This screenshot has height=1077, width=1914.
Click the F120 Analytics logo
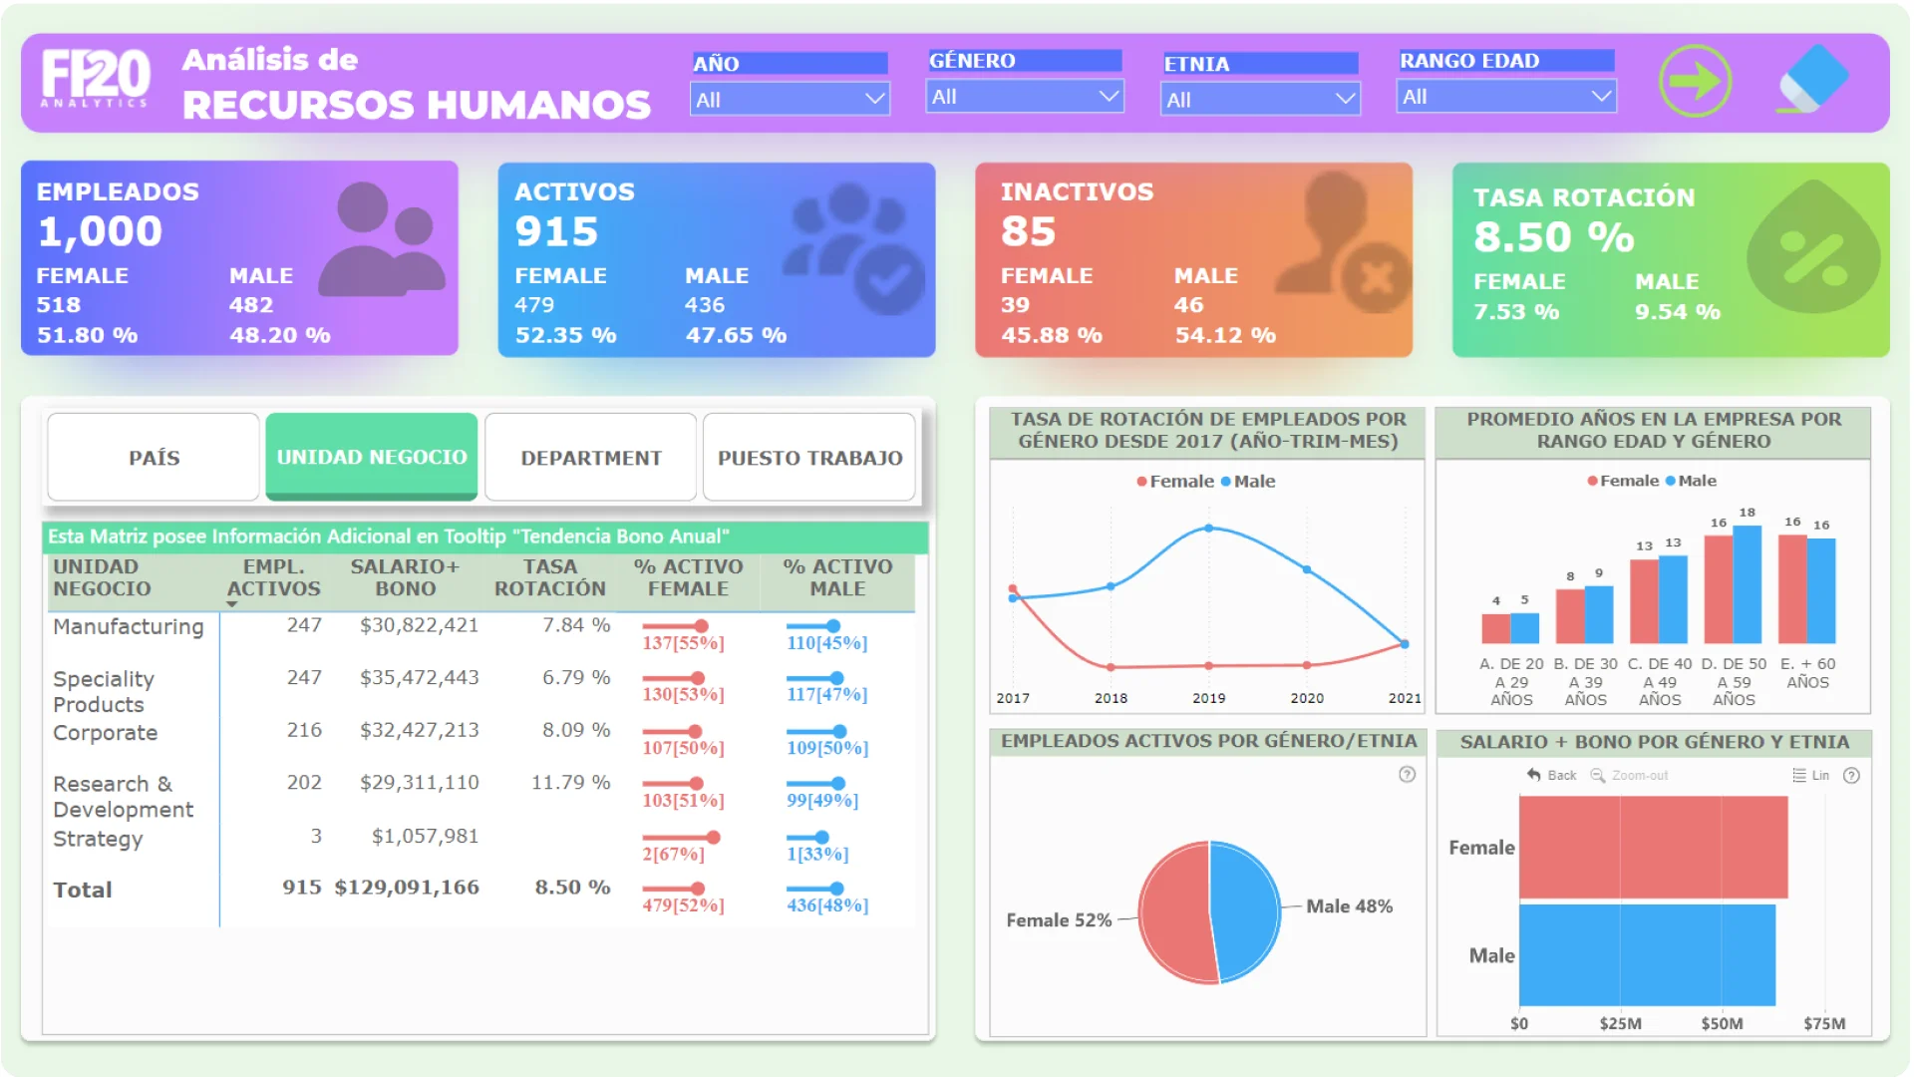(x=96, y=78)
